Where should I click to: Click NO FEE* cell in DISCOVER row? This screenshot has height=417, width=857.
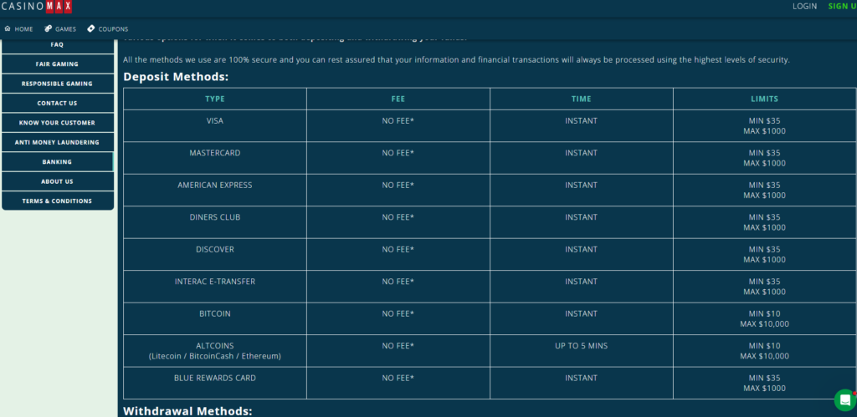tap(398, 255)
